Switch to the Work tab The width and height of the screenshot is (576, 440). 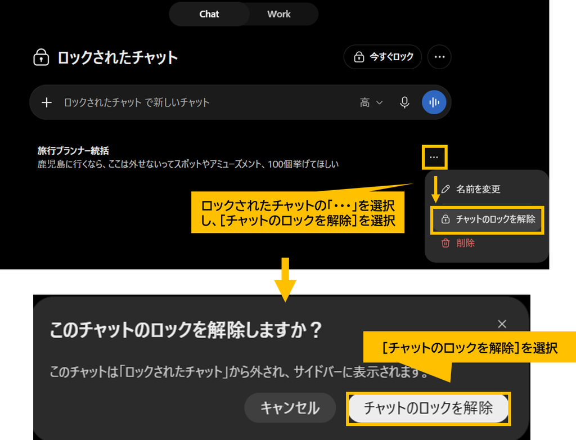pyautogui.click(x=279, y=14)
